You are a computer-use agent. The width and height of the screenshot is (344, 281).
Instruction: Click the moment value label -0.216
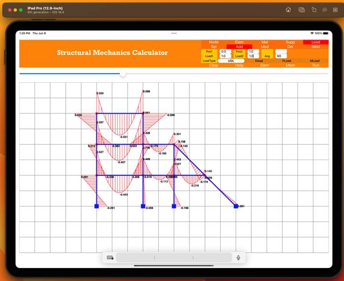click(x=195, y=185)
